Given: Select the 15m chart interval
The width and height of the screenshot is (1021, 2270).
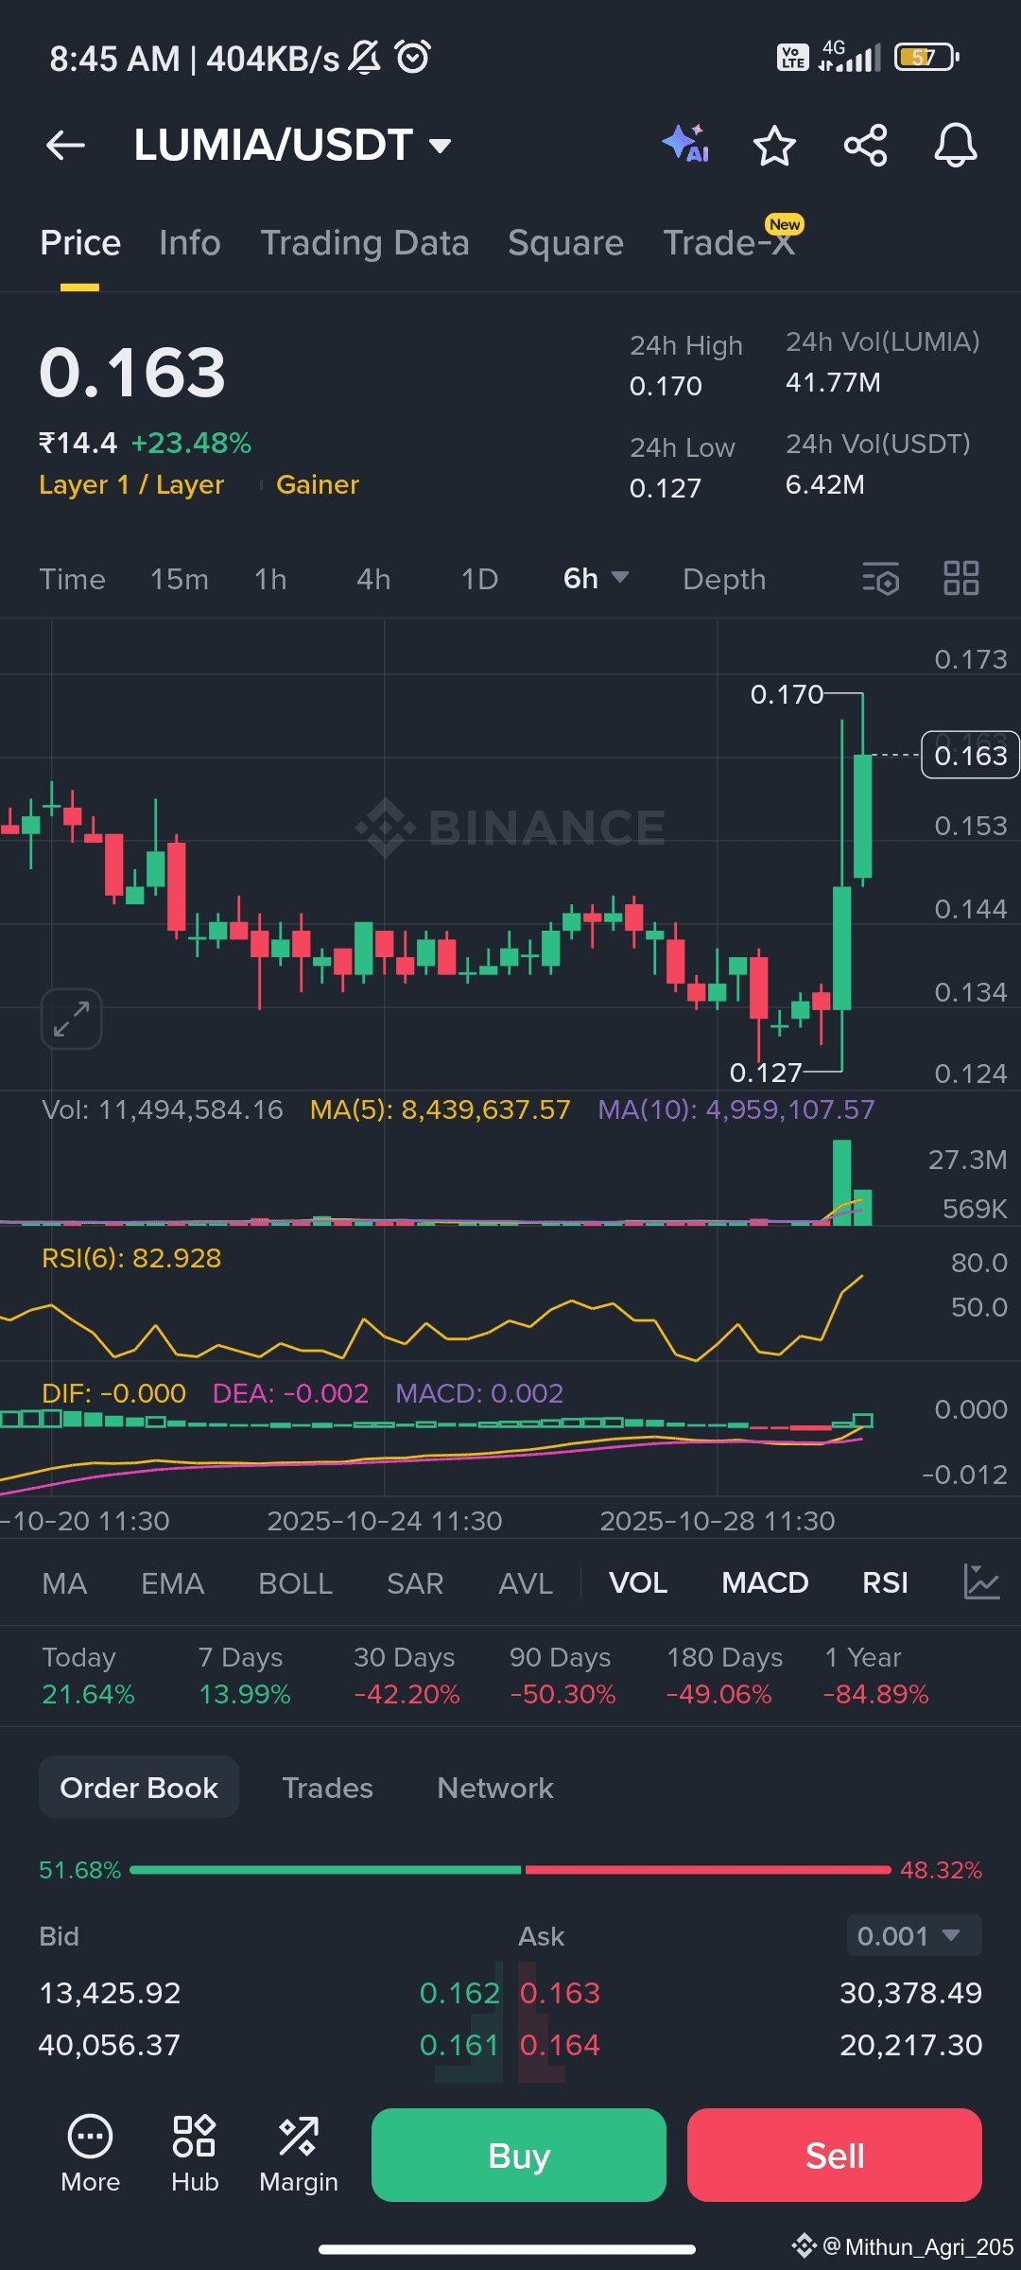Looking at the screenshot, I should (x=180, y=579).
